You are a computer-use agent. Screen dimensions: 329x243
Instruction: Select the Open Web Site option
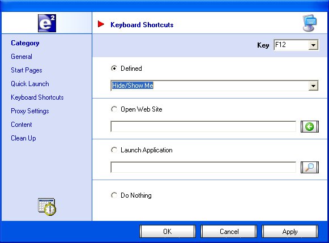[114, 109]
